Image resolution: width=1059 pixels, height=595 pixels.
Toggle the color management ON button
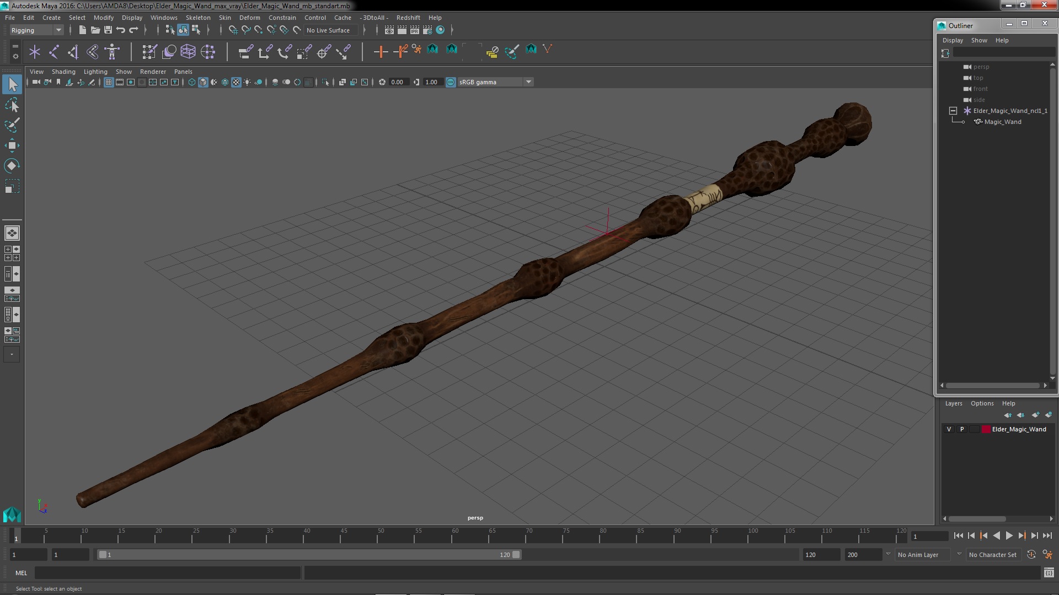point(451,82)
